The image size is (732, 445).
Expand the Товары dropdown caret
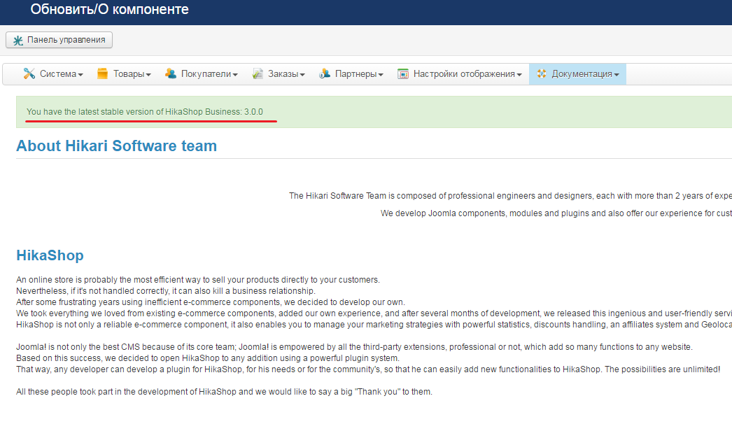pos(148,75)
